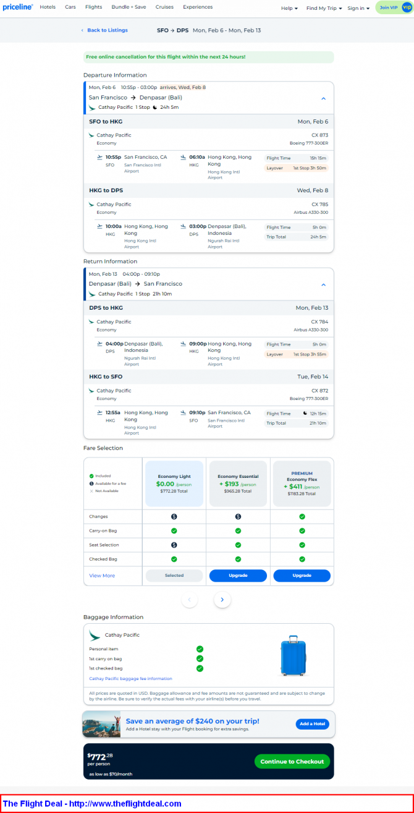
Task: Click Changes fee icon under Economy Essential
Action: pos(238,516)
